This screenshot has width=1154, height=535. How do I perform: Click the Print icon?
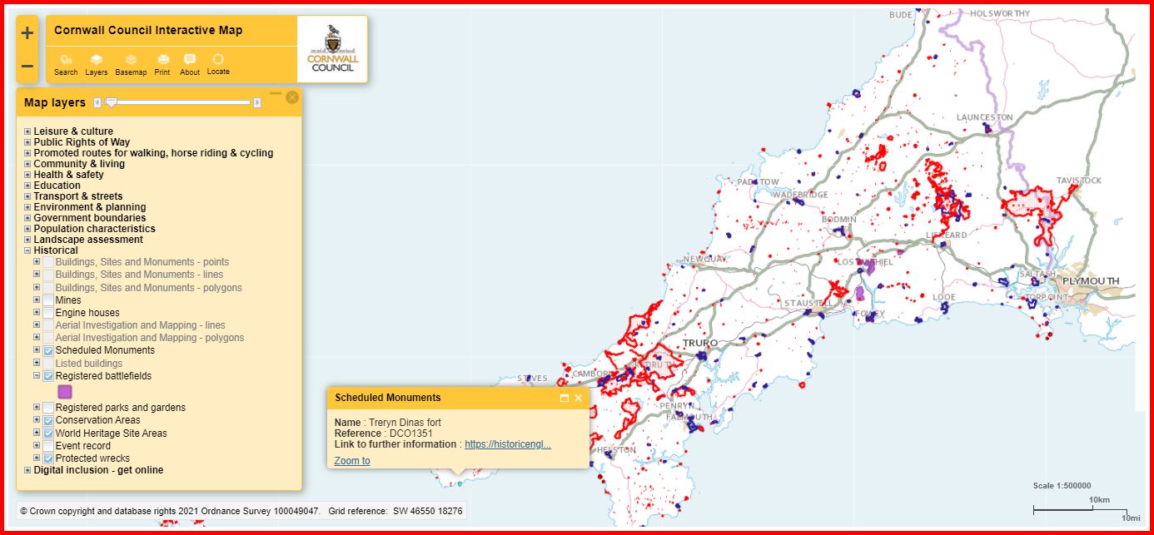pyautogui.click(x=162, y=61)
